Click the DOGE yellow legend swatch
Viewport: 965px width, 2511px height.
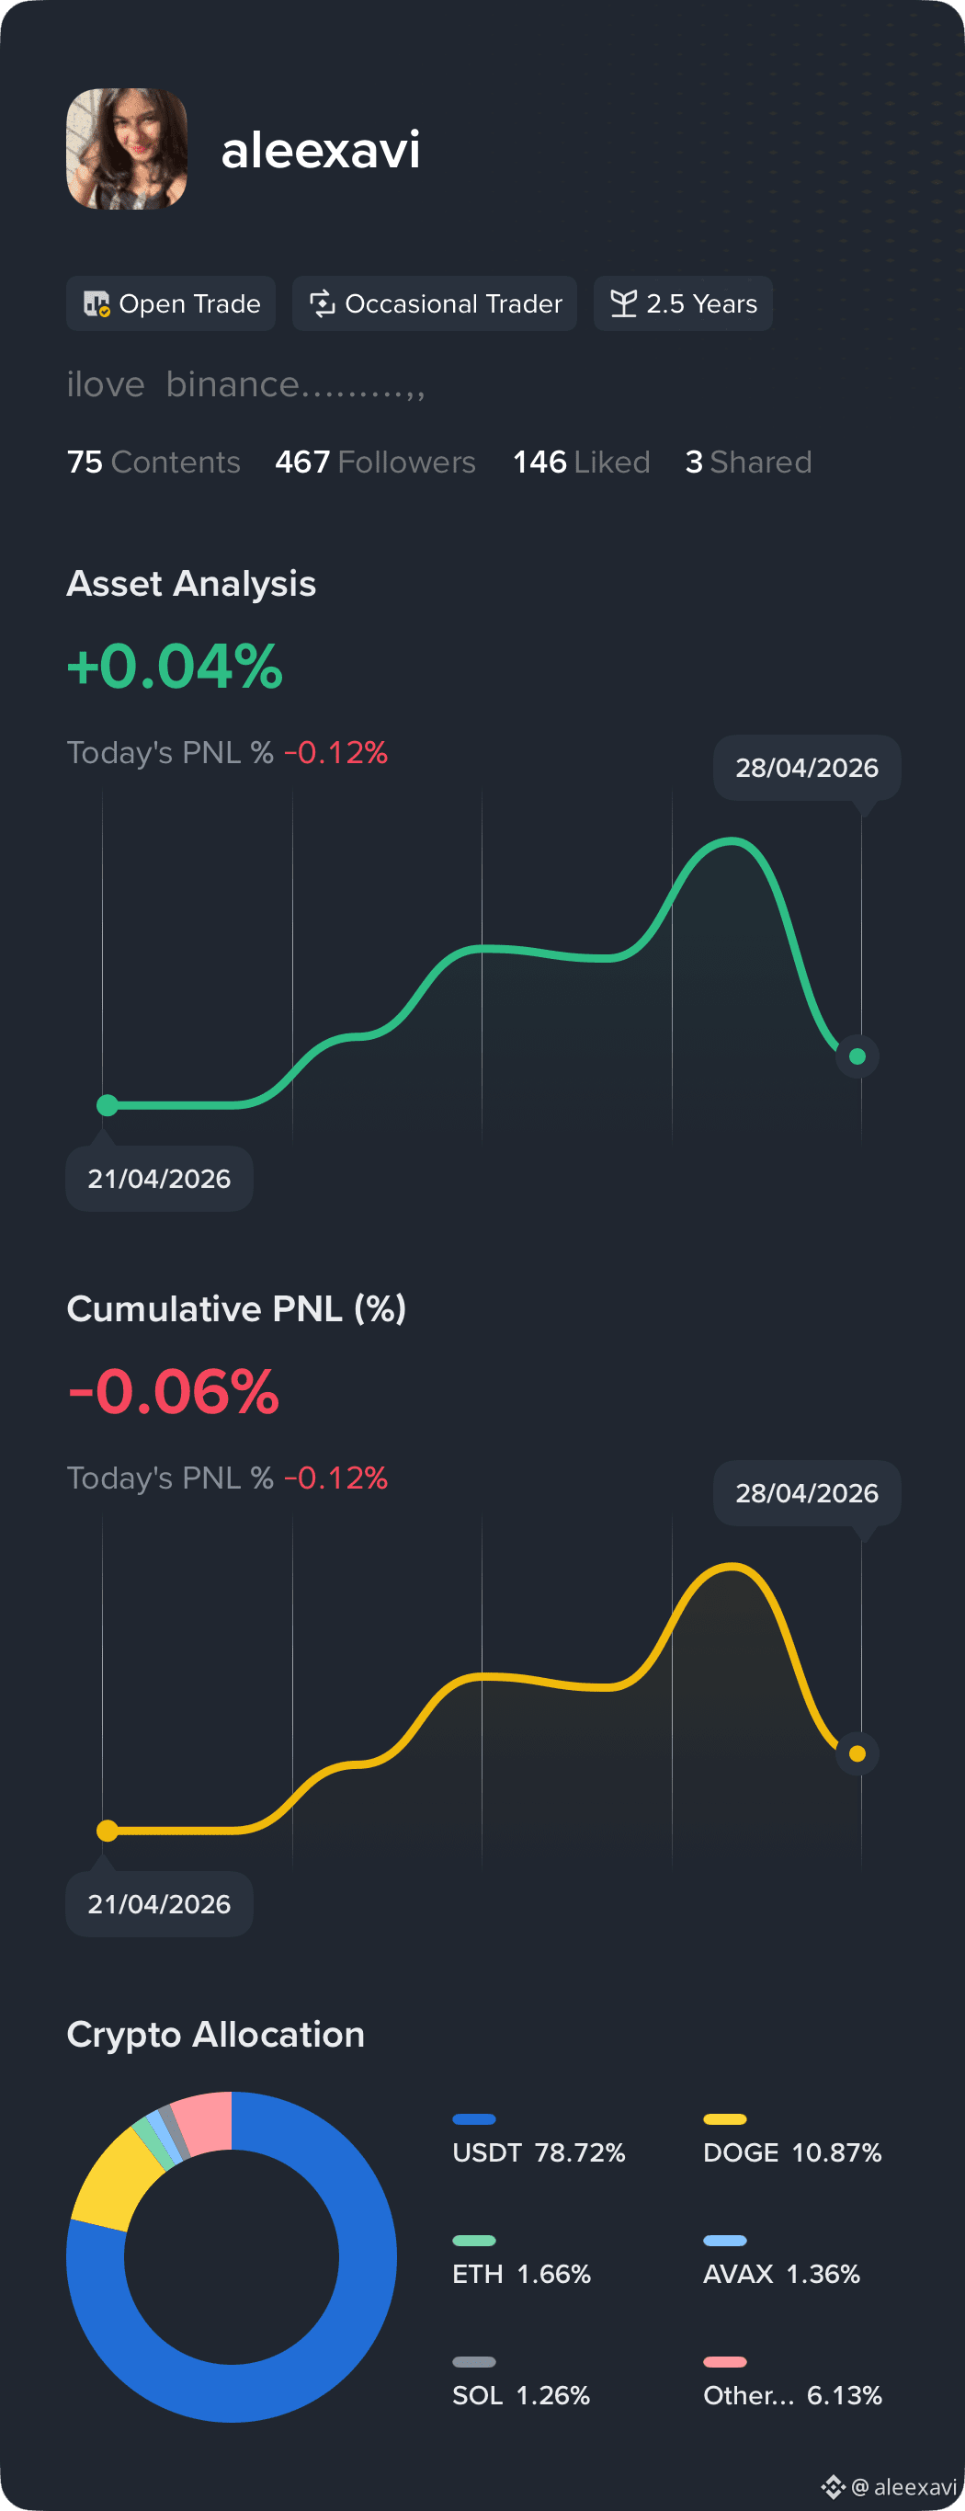tap(724, 2119)
